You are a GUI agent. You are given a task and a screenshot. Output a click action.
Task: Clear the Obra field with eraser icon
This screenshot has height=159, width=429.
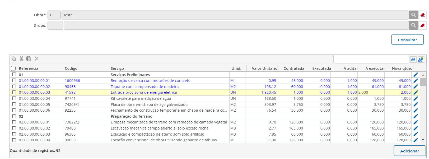point(422,15)
